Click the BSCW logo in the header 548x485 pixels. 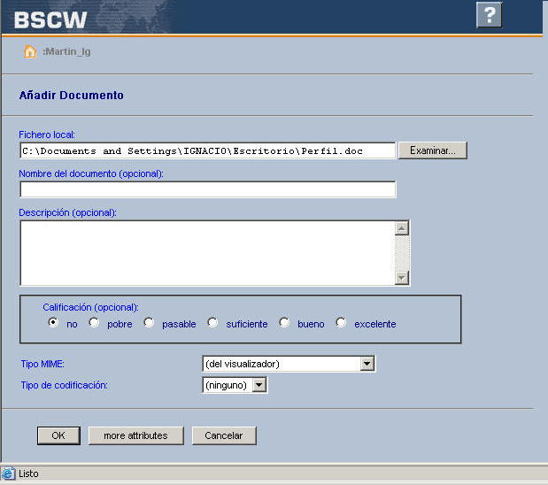click(50, 19)
